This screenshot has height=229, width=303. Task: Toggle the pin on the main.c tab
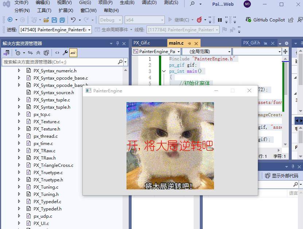[189, 44]
